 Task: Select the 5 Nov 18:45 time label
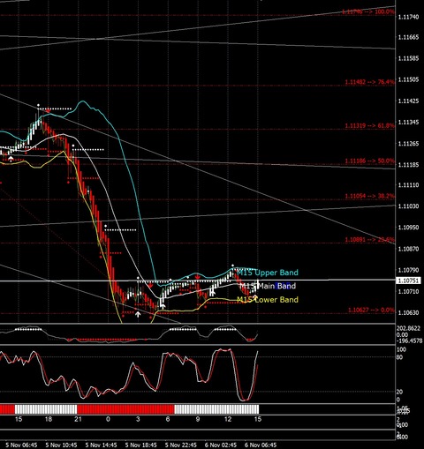point(140,445)
